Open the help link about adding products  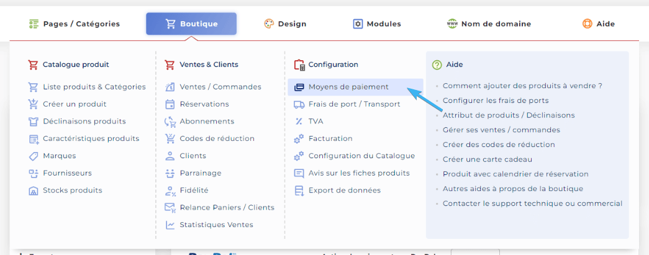522,86
